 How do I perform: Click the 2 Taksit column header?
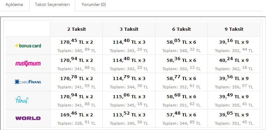[76, 29]
